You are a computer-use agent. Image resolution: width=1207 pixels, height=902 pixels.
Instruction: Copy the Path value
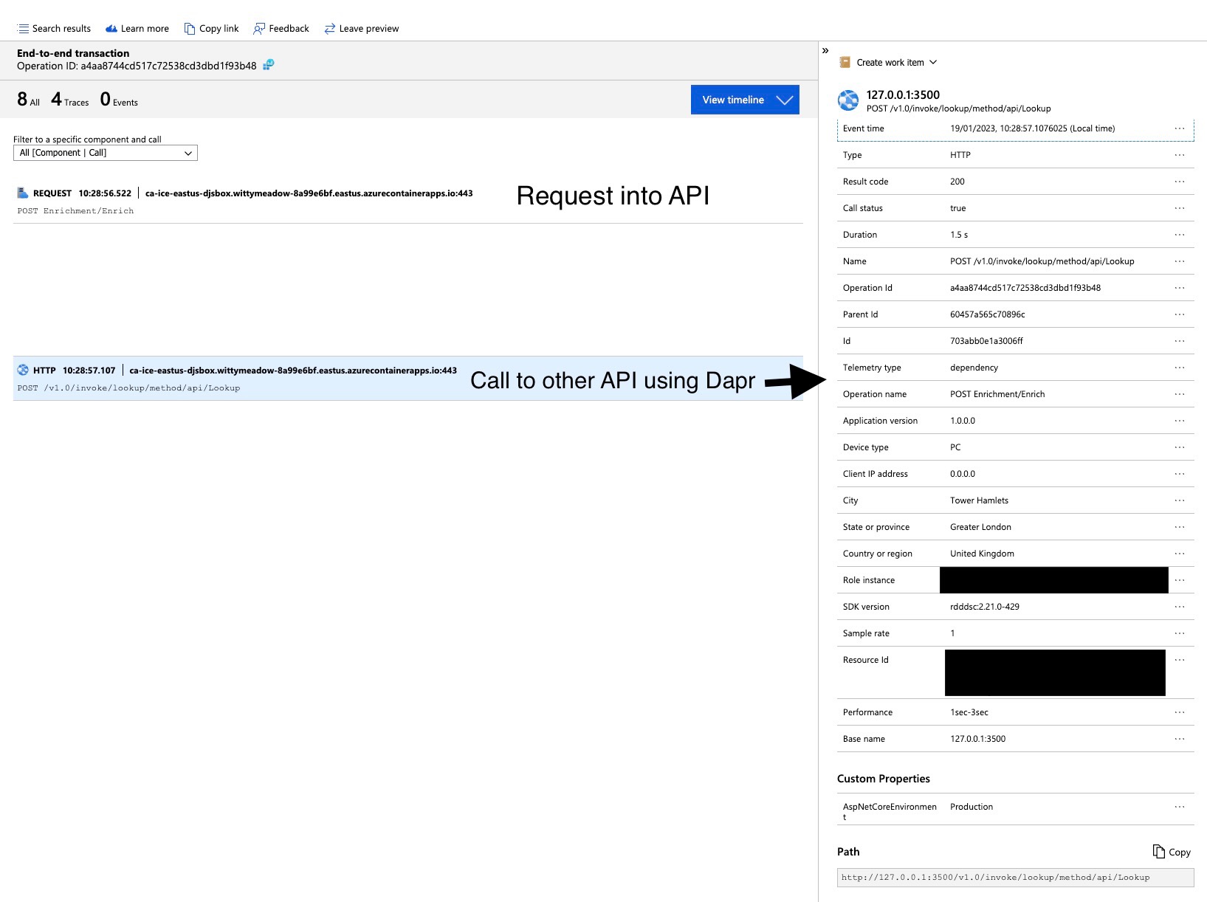[1172, 852]
